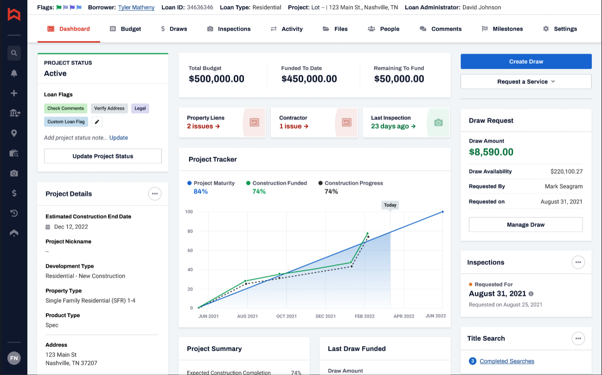
Task: Open the Project Details ellipsis menu
Action: tap(155, 194)
